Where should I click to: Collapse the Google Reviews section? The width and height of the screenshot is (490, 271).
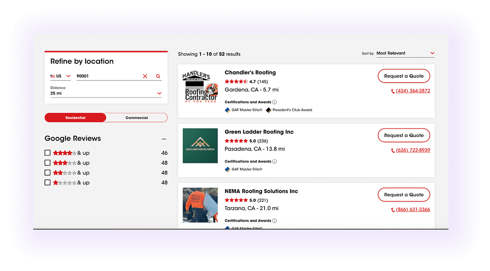point(164,139)
